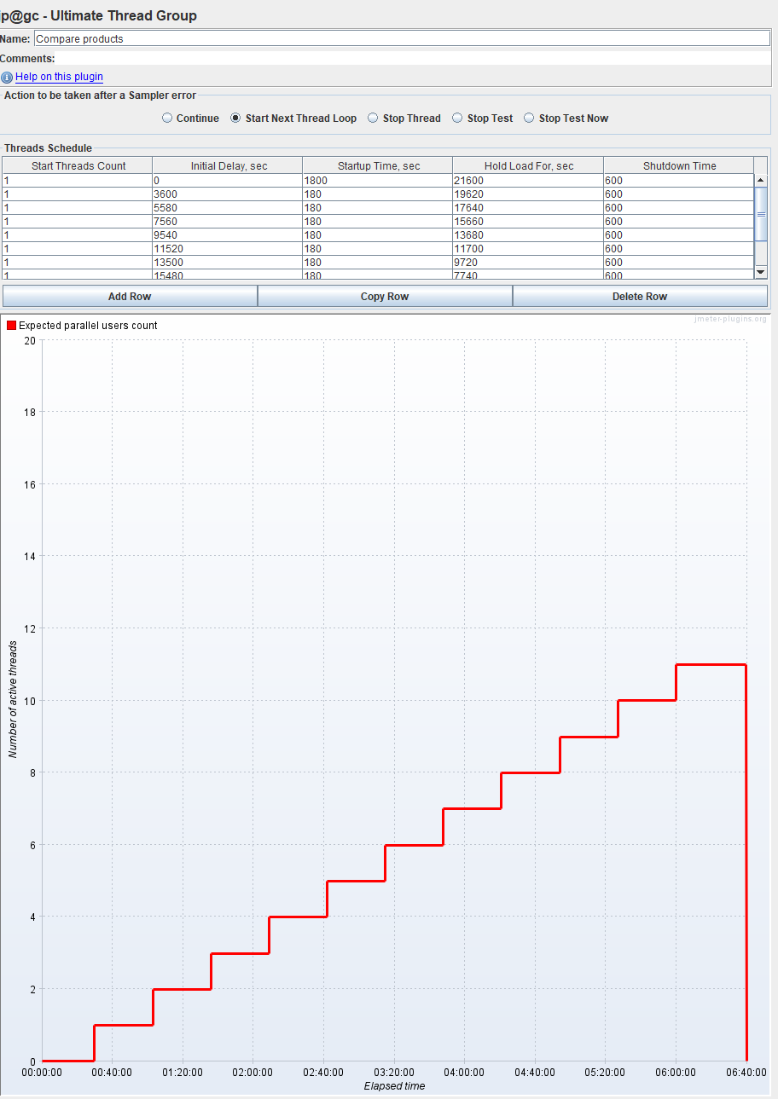This screenshot has width=778, height=1099.
Task: Click the info icon beside Help link
Action: pos(7,77)
